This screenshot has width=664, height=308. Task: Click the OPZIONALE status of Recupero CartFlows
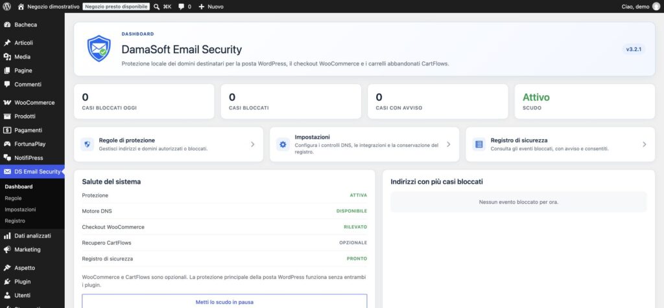353,243
